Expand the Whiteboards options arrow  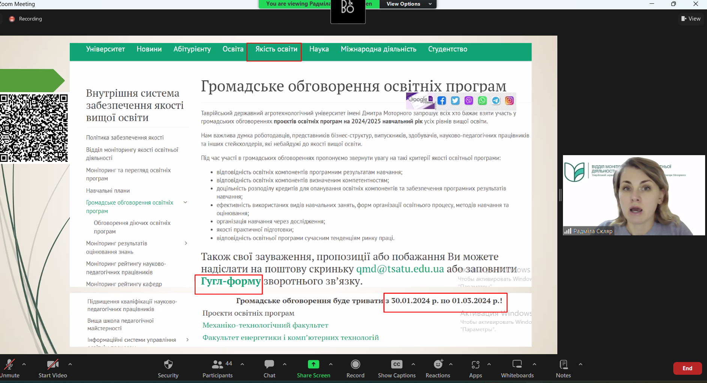(x=534, y=364)
